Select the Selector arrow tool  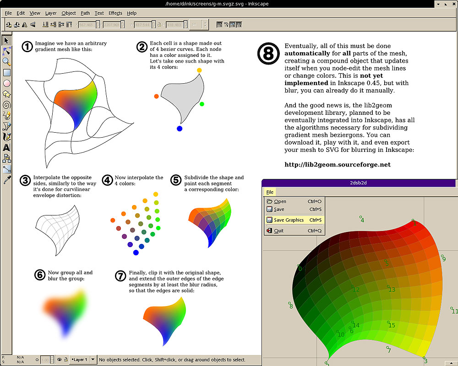coord(6,40)
